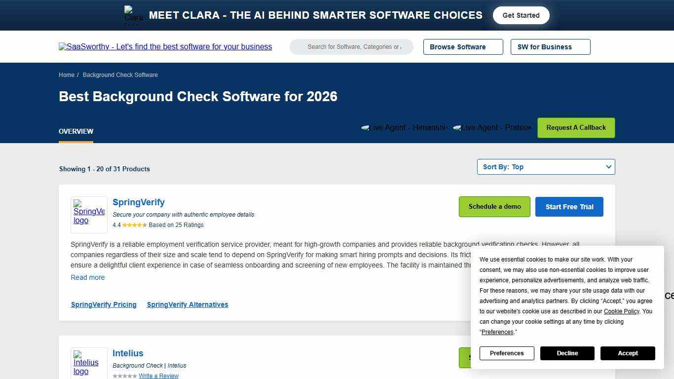Click the SaaSworthy logo
The width and height of the screenshot is (674, 379).
(x=165, y=47)
